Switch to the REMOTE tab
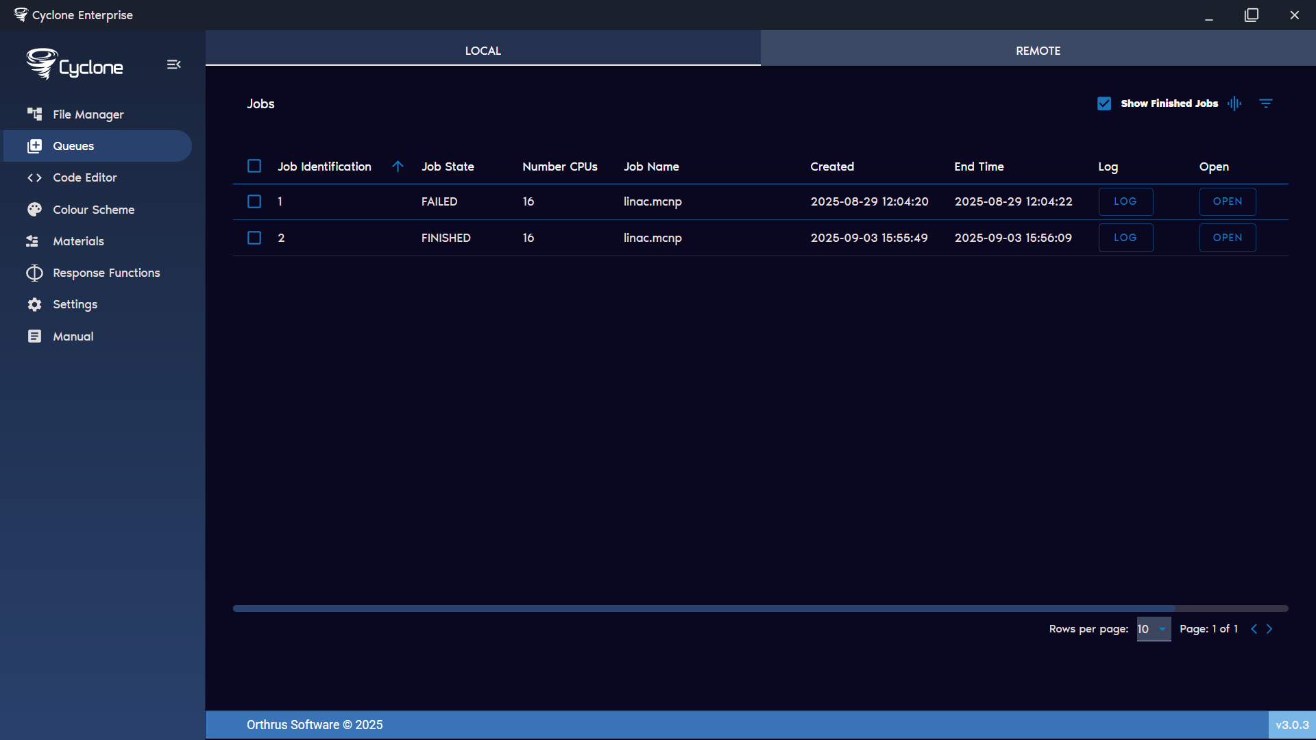Image resolution: width=1316 pixels, height=740 pixels. point(1038,51)
